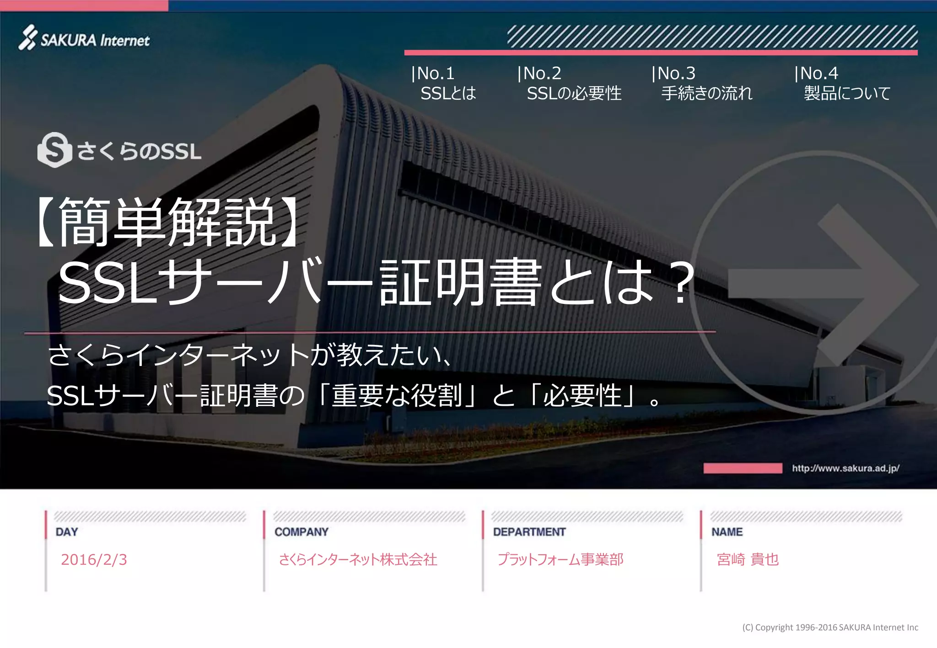Viewport: 937px width, 648px height.
Task: Open the http://www.sakura.ad.jp/ link
Action: coord(845,468)
